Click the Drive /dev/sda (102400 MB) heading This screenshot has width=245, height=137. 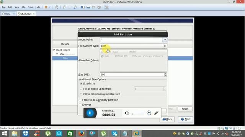click(117, 29)
